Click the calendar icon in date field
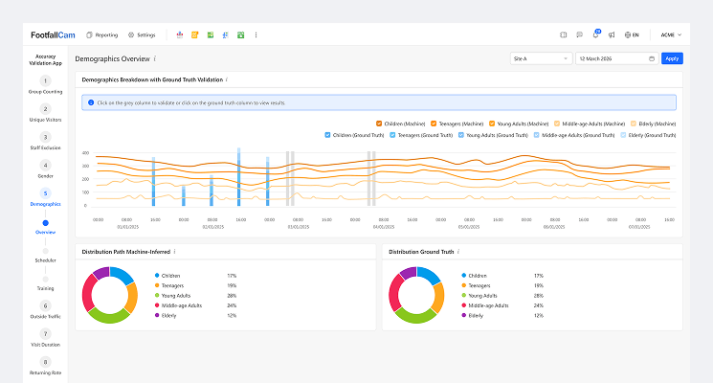Viewport: 713px width, 383px height. tap(652, 58)
